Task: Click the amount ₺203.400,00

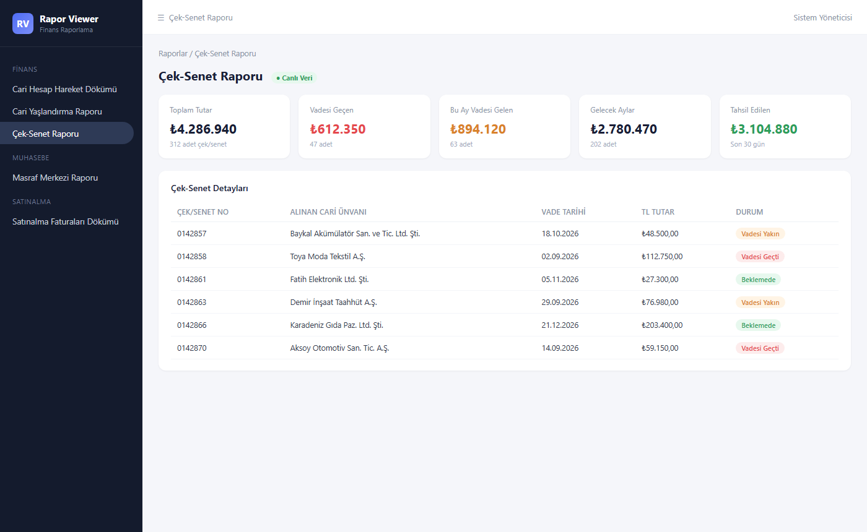Action: tap(662, 325)
